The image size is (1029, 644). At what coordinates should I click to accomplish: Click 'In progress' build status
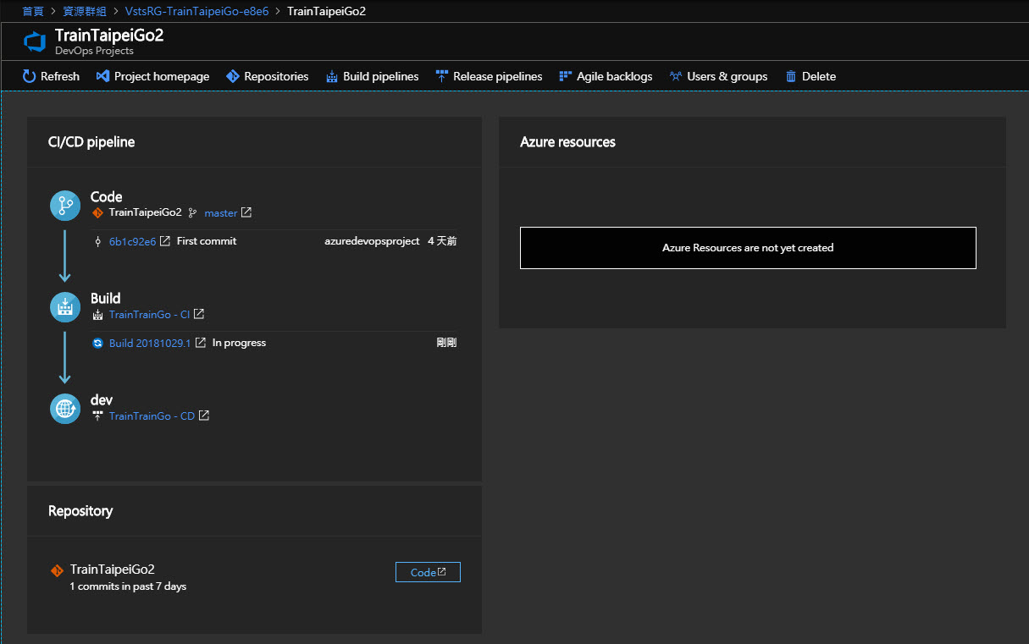click(x=239, y=343)
